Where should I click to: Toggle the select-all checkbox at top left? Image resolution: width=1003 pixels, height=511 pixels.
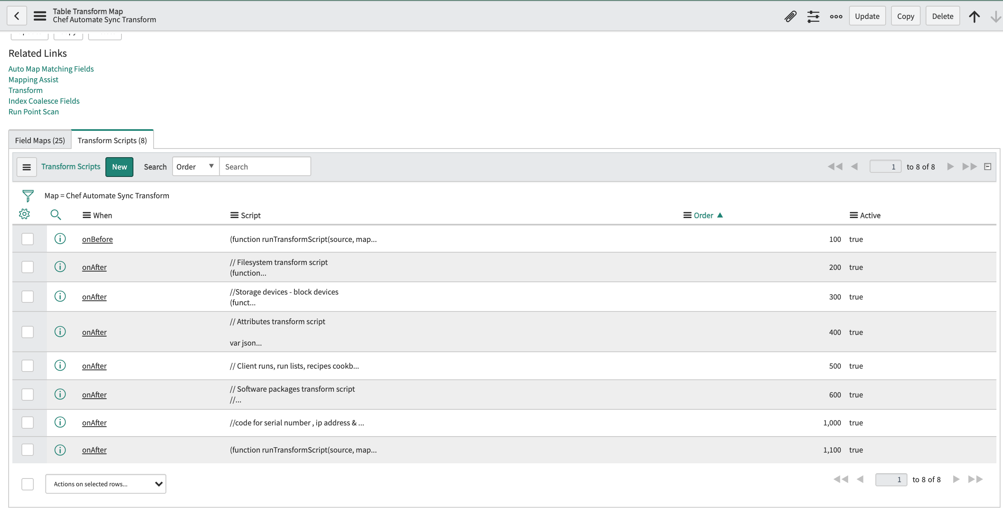(x=28, y=483)
